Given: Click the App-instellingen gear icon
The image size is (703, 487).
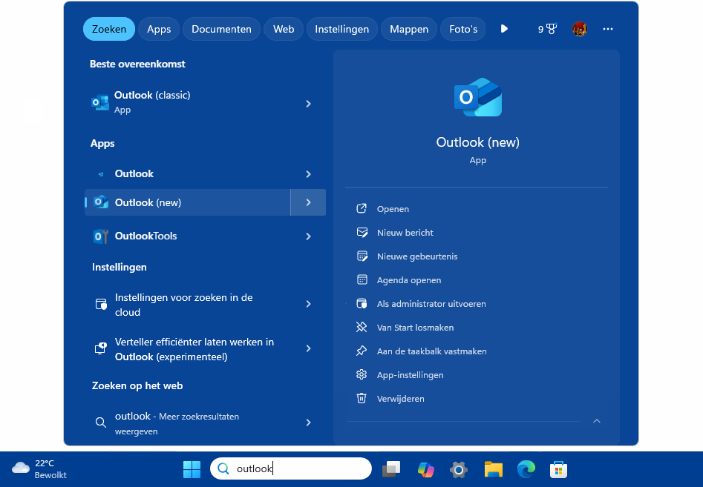Looking at the screenshot, I should click(x=362, y=374).
